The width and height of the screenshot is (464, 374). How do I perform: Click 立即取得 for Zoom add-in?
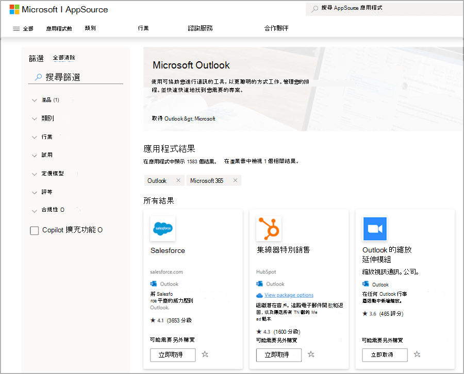385,355
